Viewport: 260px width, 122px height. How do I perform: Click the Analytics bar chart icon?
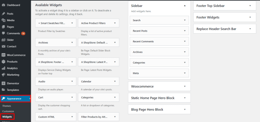pos(3,68)
